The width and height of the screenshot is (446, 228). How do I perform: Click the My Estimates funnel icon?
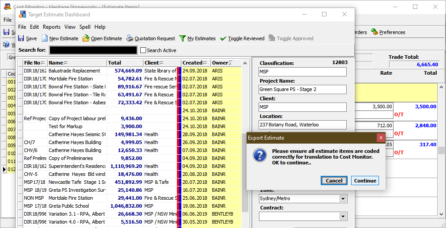pos(183,38)
